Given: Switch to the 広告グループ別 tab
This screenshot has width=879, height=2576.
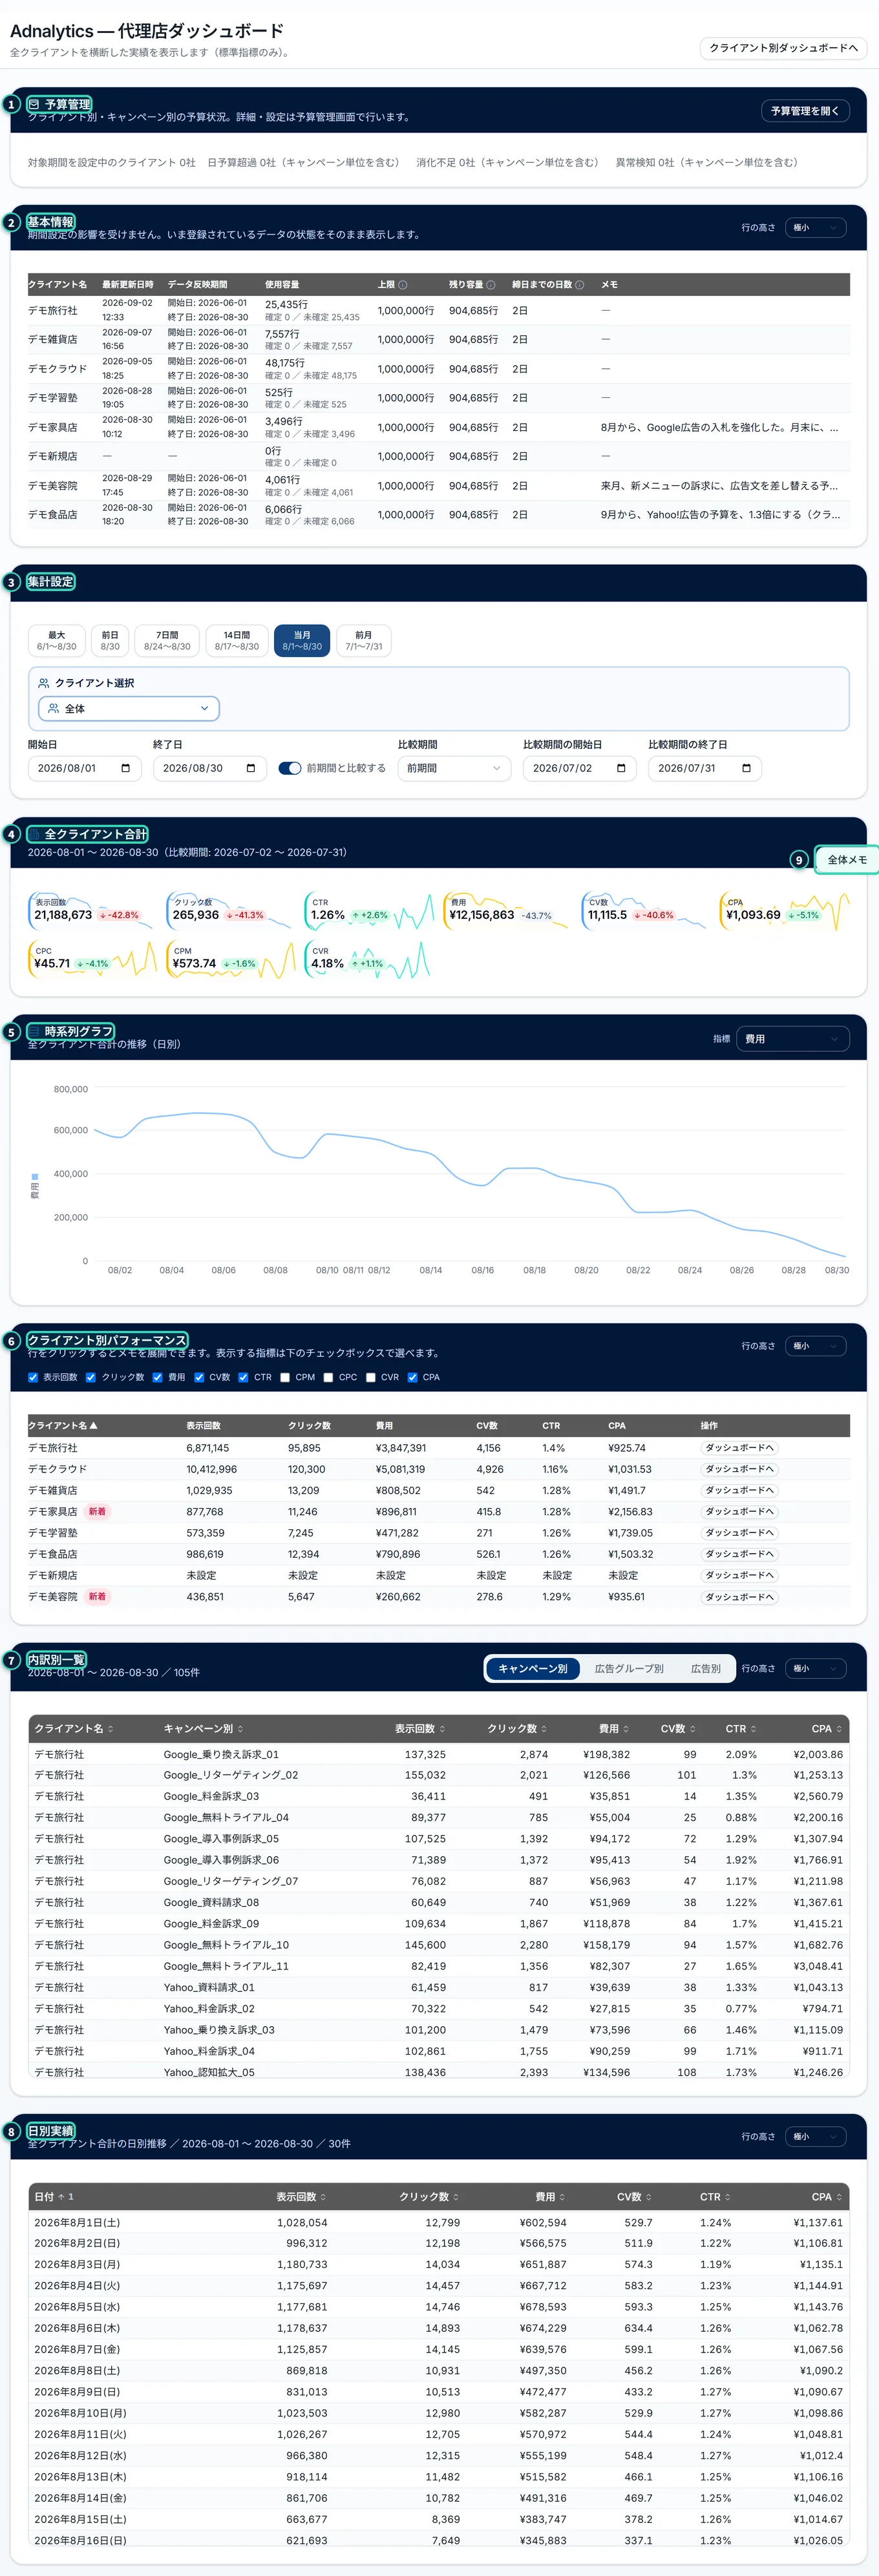Looking at the screenshot, I should coord(629,1668).
